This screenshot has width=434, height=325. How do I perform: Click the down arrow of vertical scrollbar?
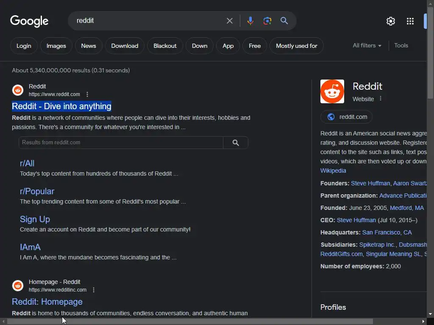pyautogui.click(x=431, y=314)
